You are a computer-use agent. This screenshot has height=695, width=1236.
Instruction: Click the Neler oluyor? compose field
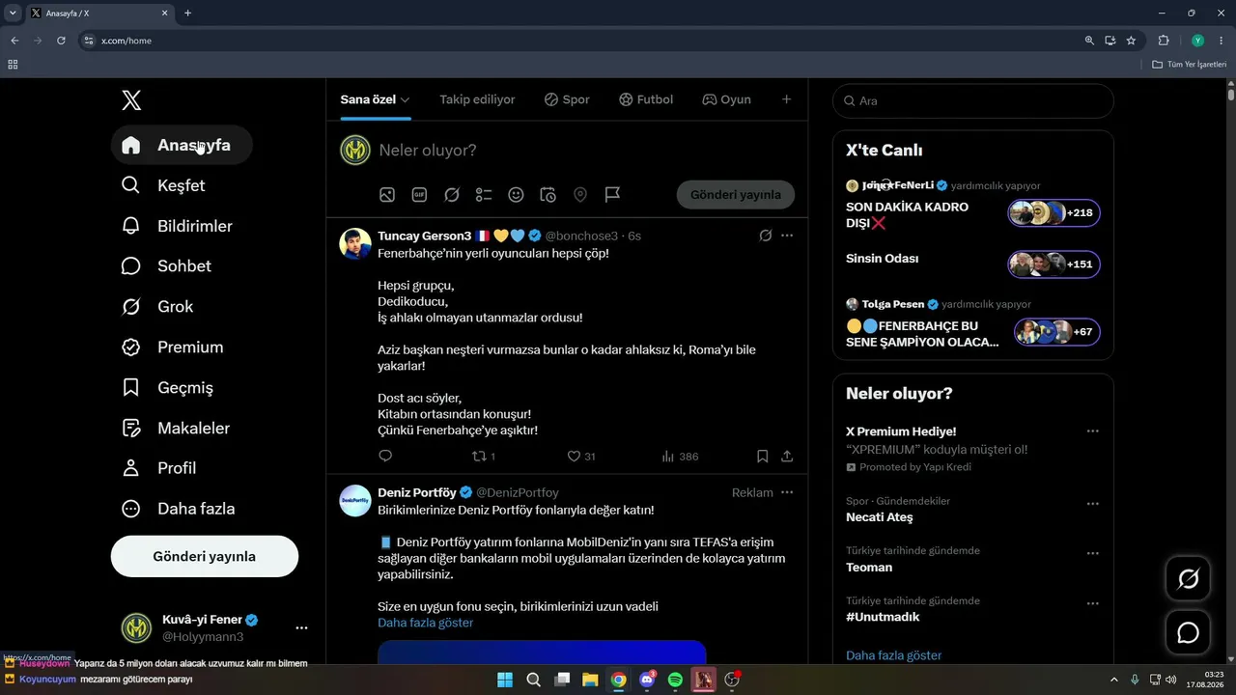586,151
